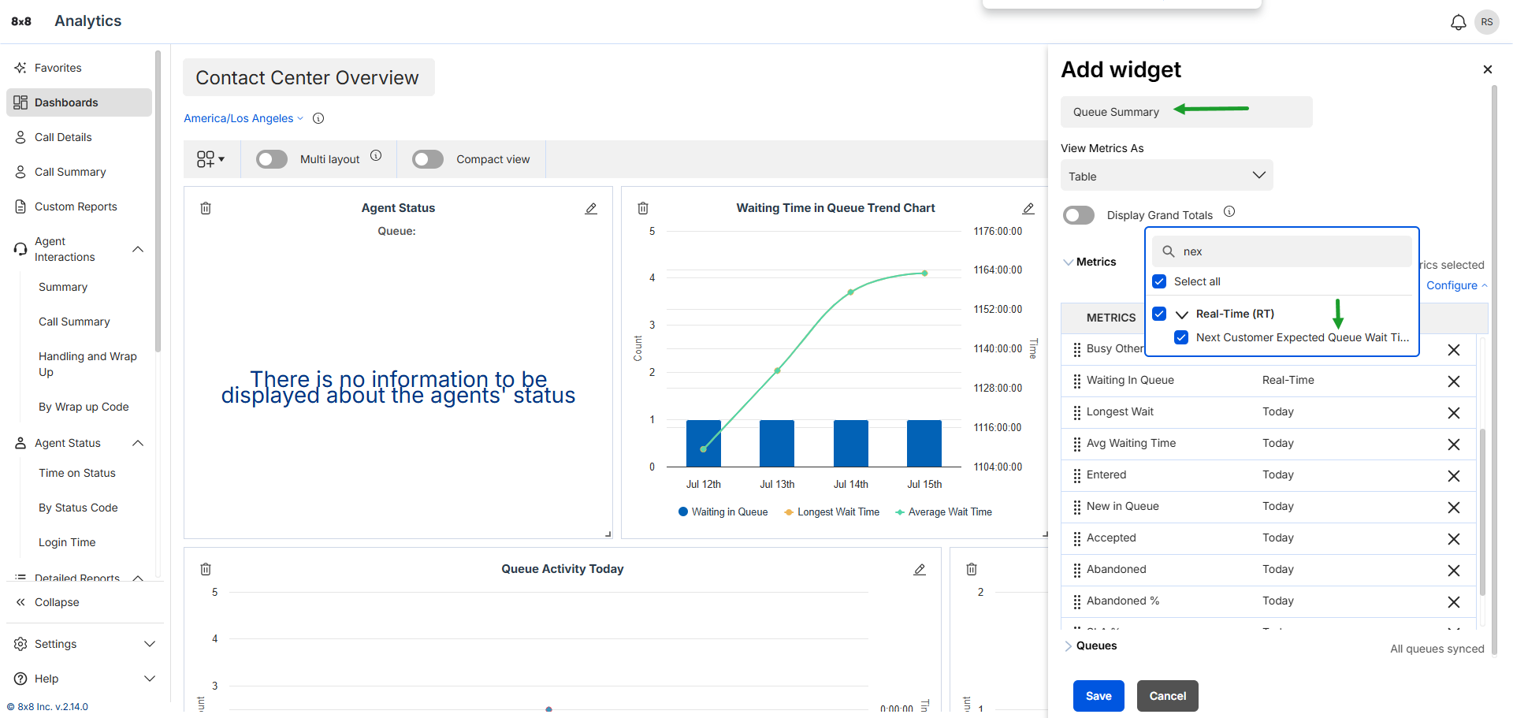The width and height of the screenshot is (1513, 718).
Task: Click the 8x8 logo
Action: [x=21, y=21]
